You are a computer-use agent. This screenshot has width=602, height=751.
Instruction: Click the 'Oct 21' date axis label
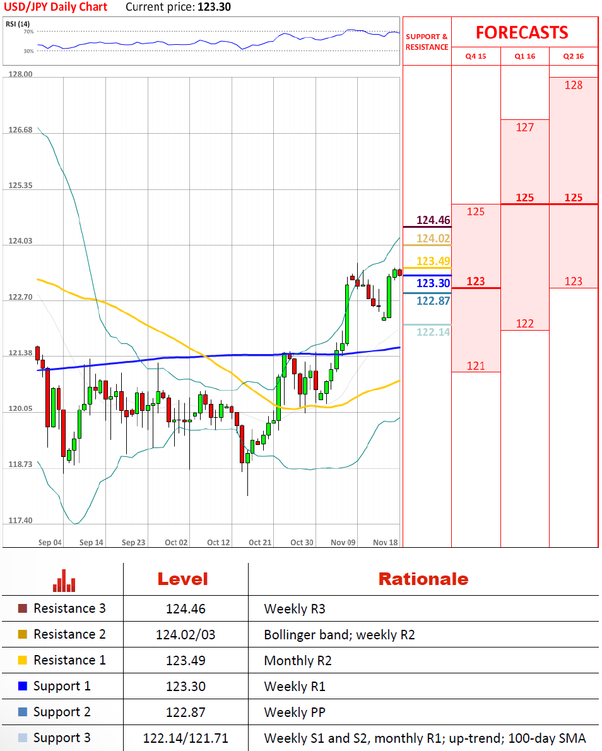(260, 542)
